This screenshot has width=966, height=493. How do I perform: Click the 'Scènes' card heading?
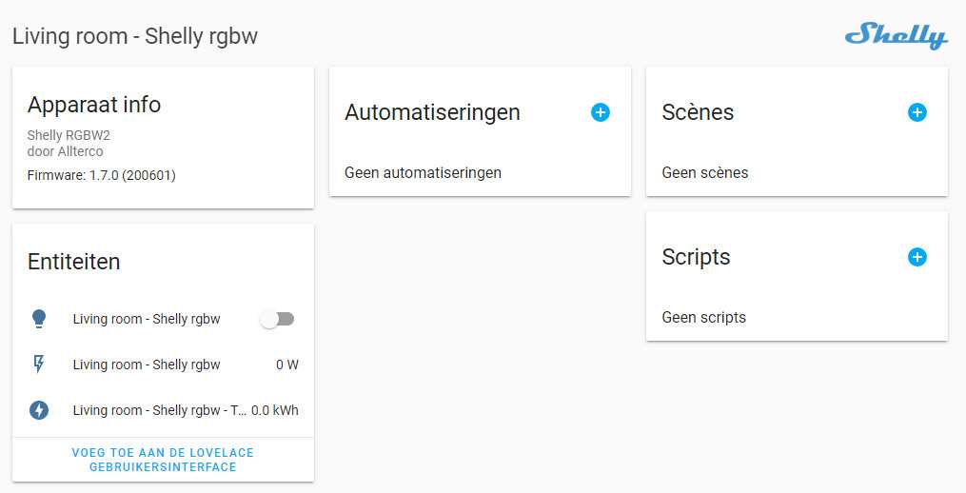(698, 112)
